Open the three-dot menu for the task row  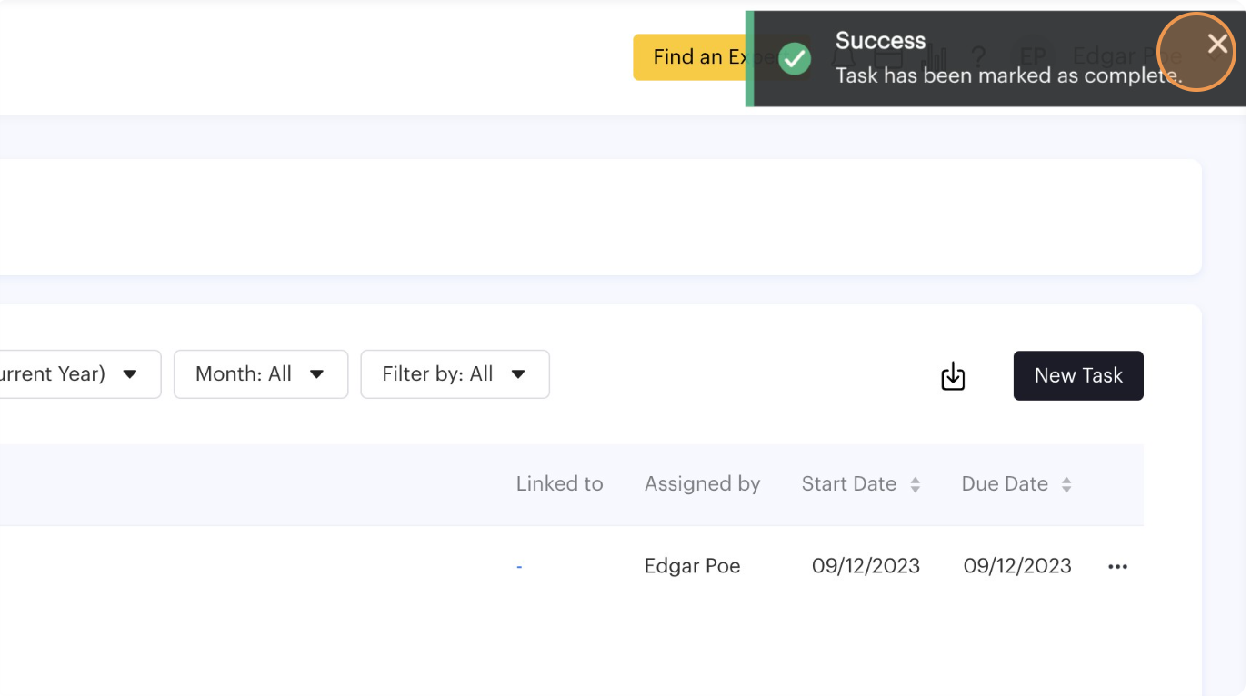click(1117, 567)
